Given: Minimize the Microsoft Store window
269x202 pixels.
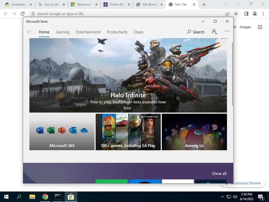Looking at the screenshot, I should pos(203,21).
